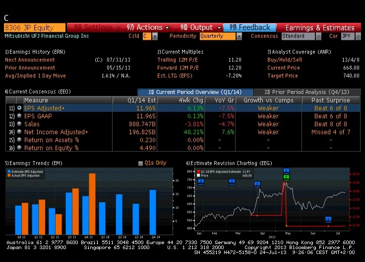Click the blue event marker near July
This screenshot has width=365, height=262.
328,219
